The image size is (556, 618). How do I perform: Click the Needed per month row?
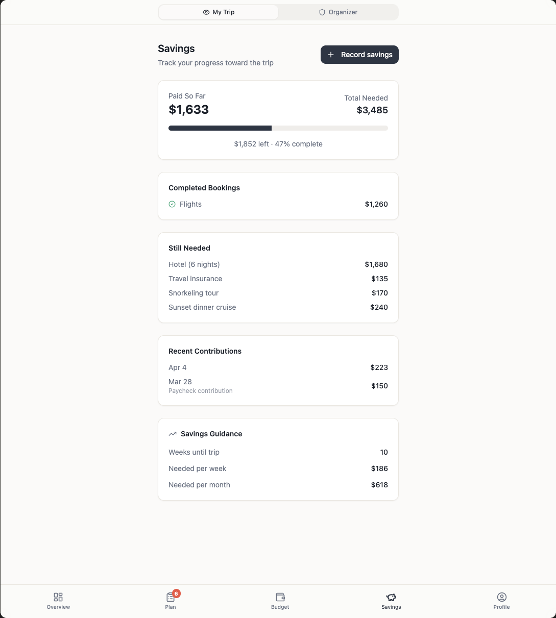(x=278, y=485)
